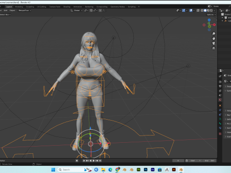Image resolution: width=231 pixels, height=173 pixels.
Task: Click the red X axis gizmo ball
Action: point(214,25)
